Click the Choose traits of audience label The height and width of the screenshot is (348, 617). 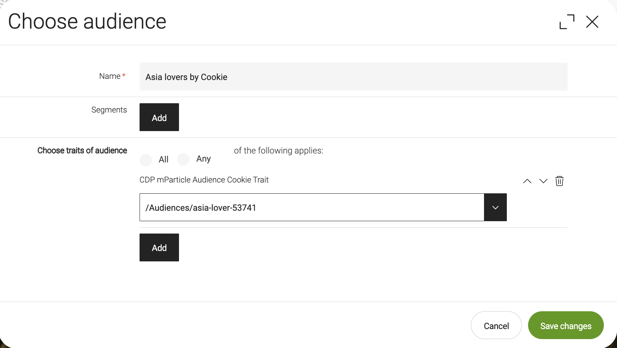(x=82, y=150)
